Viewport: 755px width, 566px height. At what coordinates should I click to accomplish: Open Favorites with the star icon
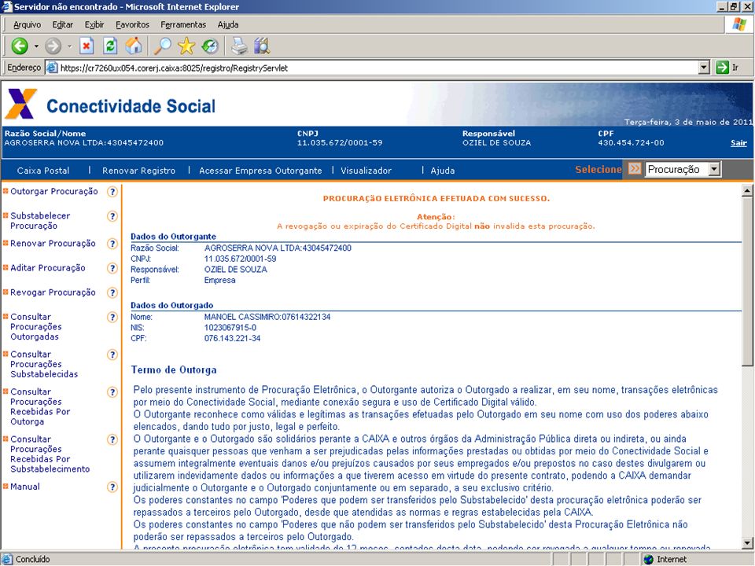click(x=186, y=46)
